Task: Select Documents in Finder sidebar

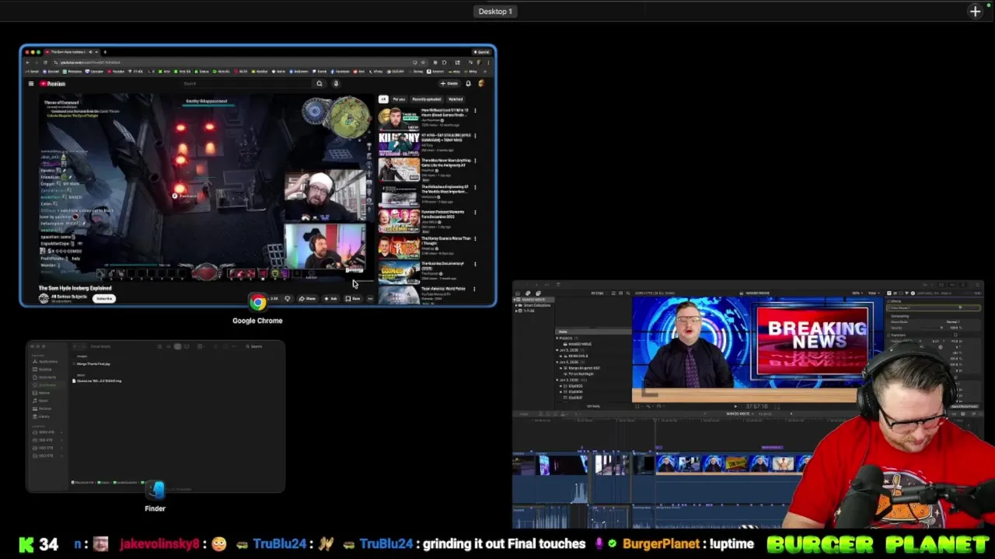Action: click(44, 377)
